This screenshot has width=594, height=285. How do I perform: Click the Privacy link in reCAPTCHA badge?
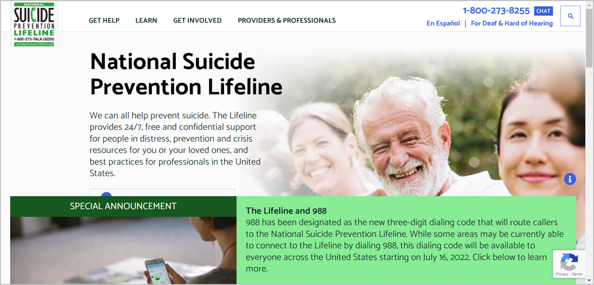click(562, 274)
